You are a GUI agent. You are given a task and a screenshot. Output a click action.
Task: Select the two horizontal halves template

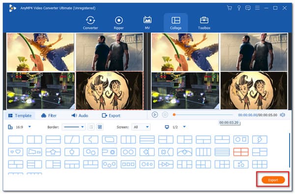point(53,139)
